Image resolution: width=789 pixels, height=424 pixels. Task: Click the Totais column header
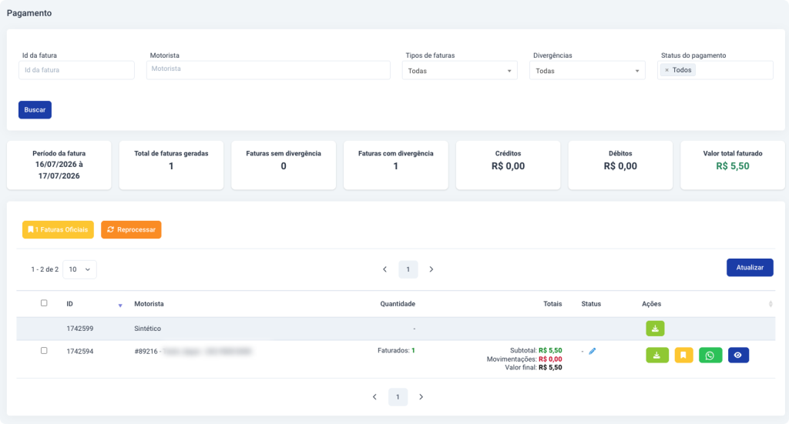pyautogui.click(x=552, y=304)
